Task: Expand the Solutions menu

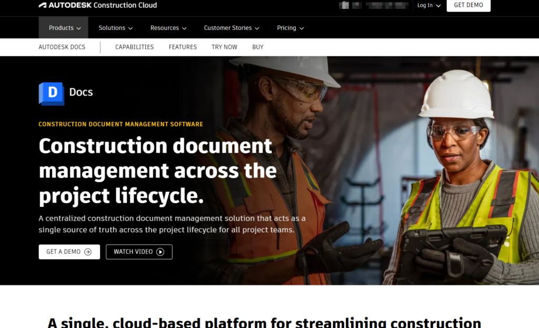Action: (115, 28)
